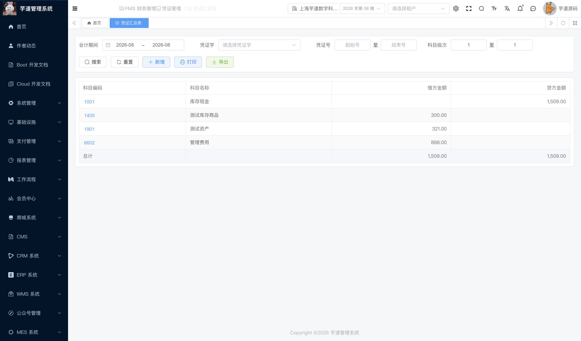Open the 请选择凭证字 dropdown
Screen dimensions: 581x341
coord(259,45)
